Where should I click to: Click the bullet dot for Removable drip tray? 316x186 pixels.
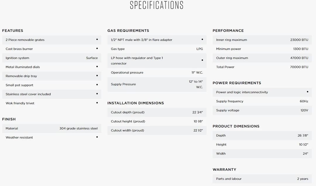pos(97,76)
